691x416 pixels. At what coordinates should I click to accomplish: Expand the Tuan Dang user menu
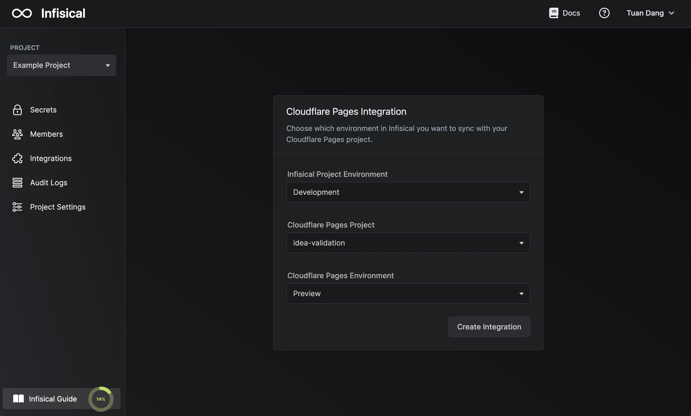[650, 13]
